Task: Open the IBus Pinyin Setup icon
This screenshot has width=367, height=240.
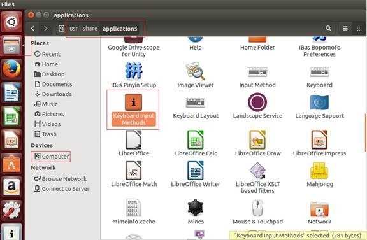Action: 133,71
